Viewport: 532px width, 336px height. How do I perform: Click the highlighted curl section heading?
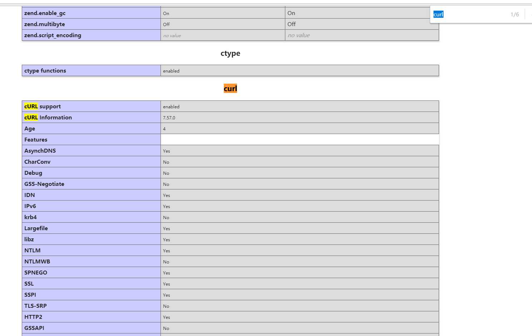[230, 89]
